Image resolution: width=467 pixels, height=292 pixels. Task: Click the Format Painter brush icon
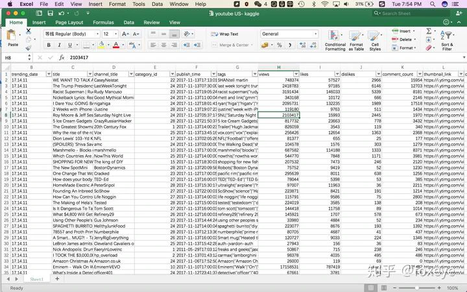(x=29, y=47)
